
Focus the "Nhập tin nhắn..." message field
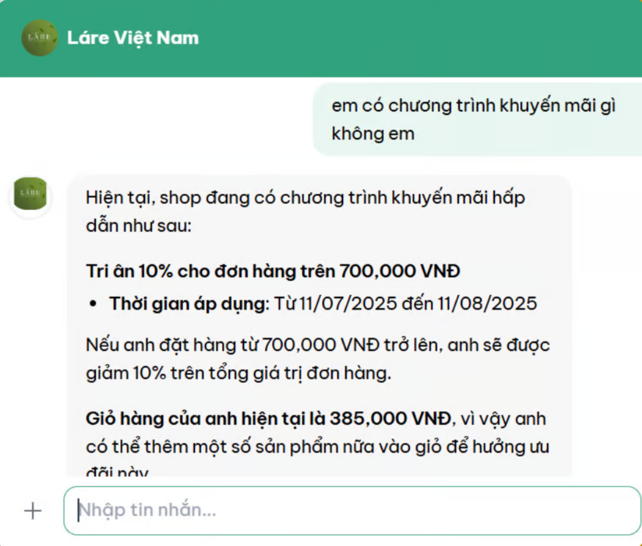tap(352, 510)
